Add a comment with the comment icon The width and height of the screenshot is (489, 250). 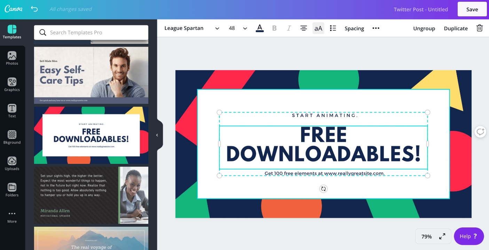480,132
